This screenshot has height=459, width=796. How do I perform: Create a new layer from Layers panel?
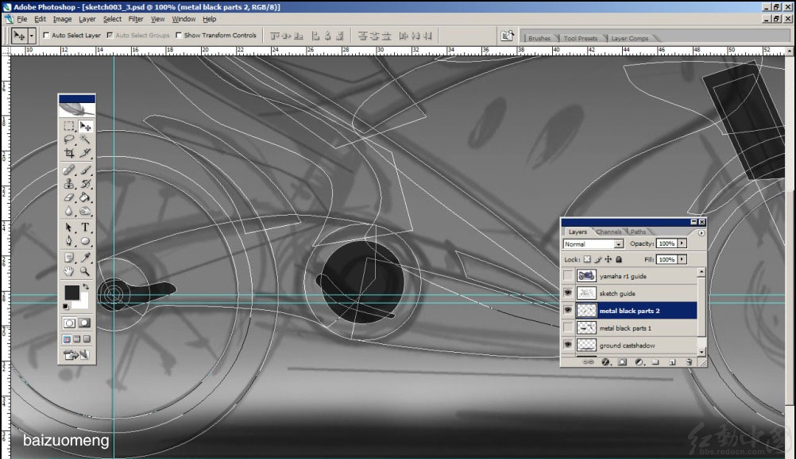(x=672, y=362)
